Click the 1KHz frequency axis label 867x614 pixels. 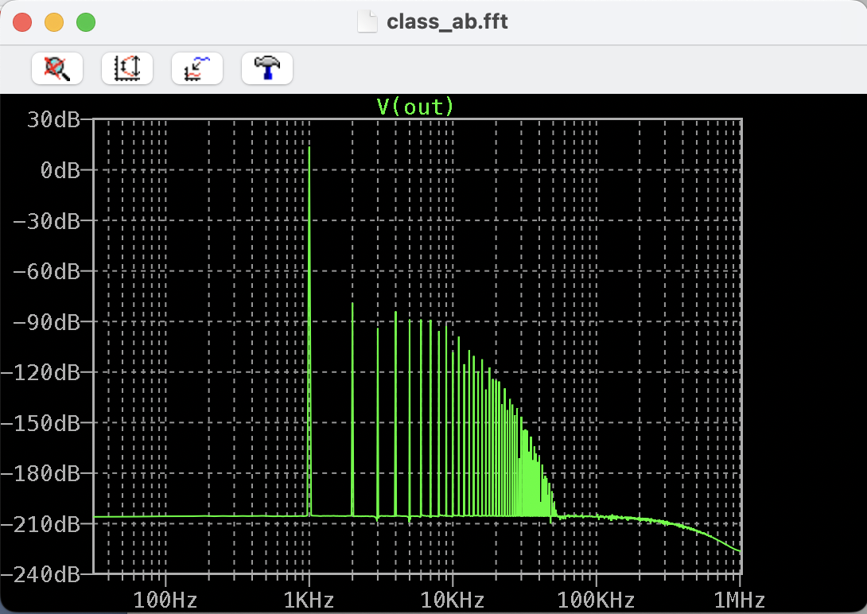(309, 600)
